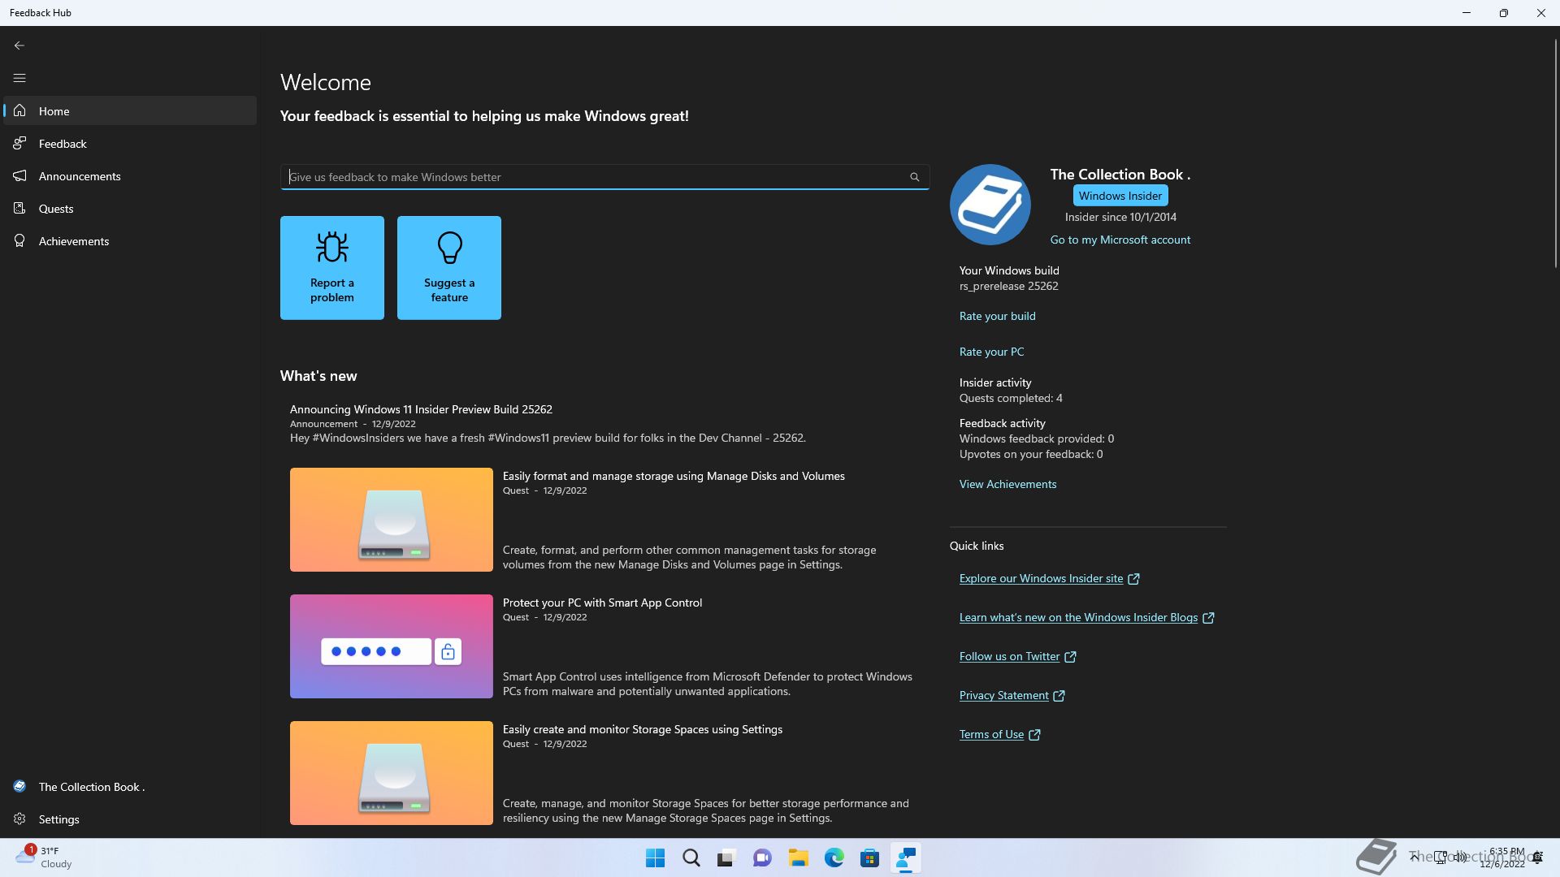
Task: Open Microsoft Store on taskbar
Action: tap(870, 858)
